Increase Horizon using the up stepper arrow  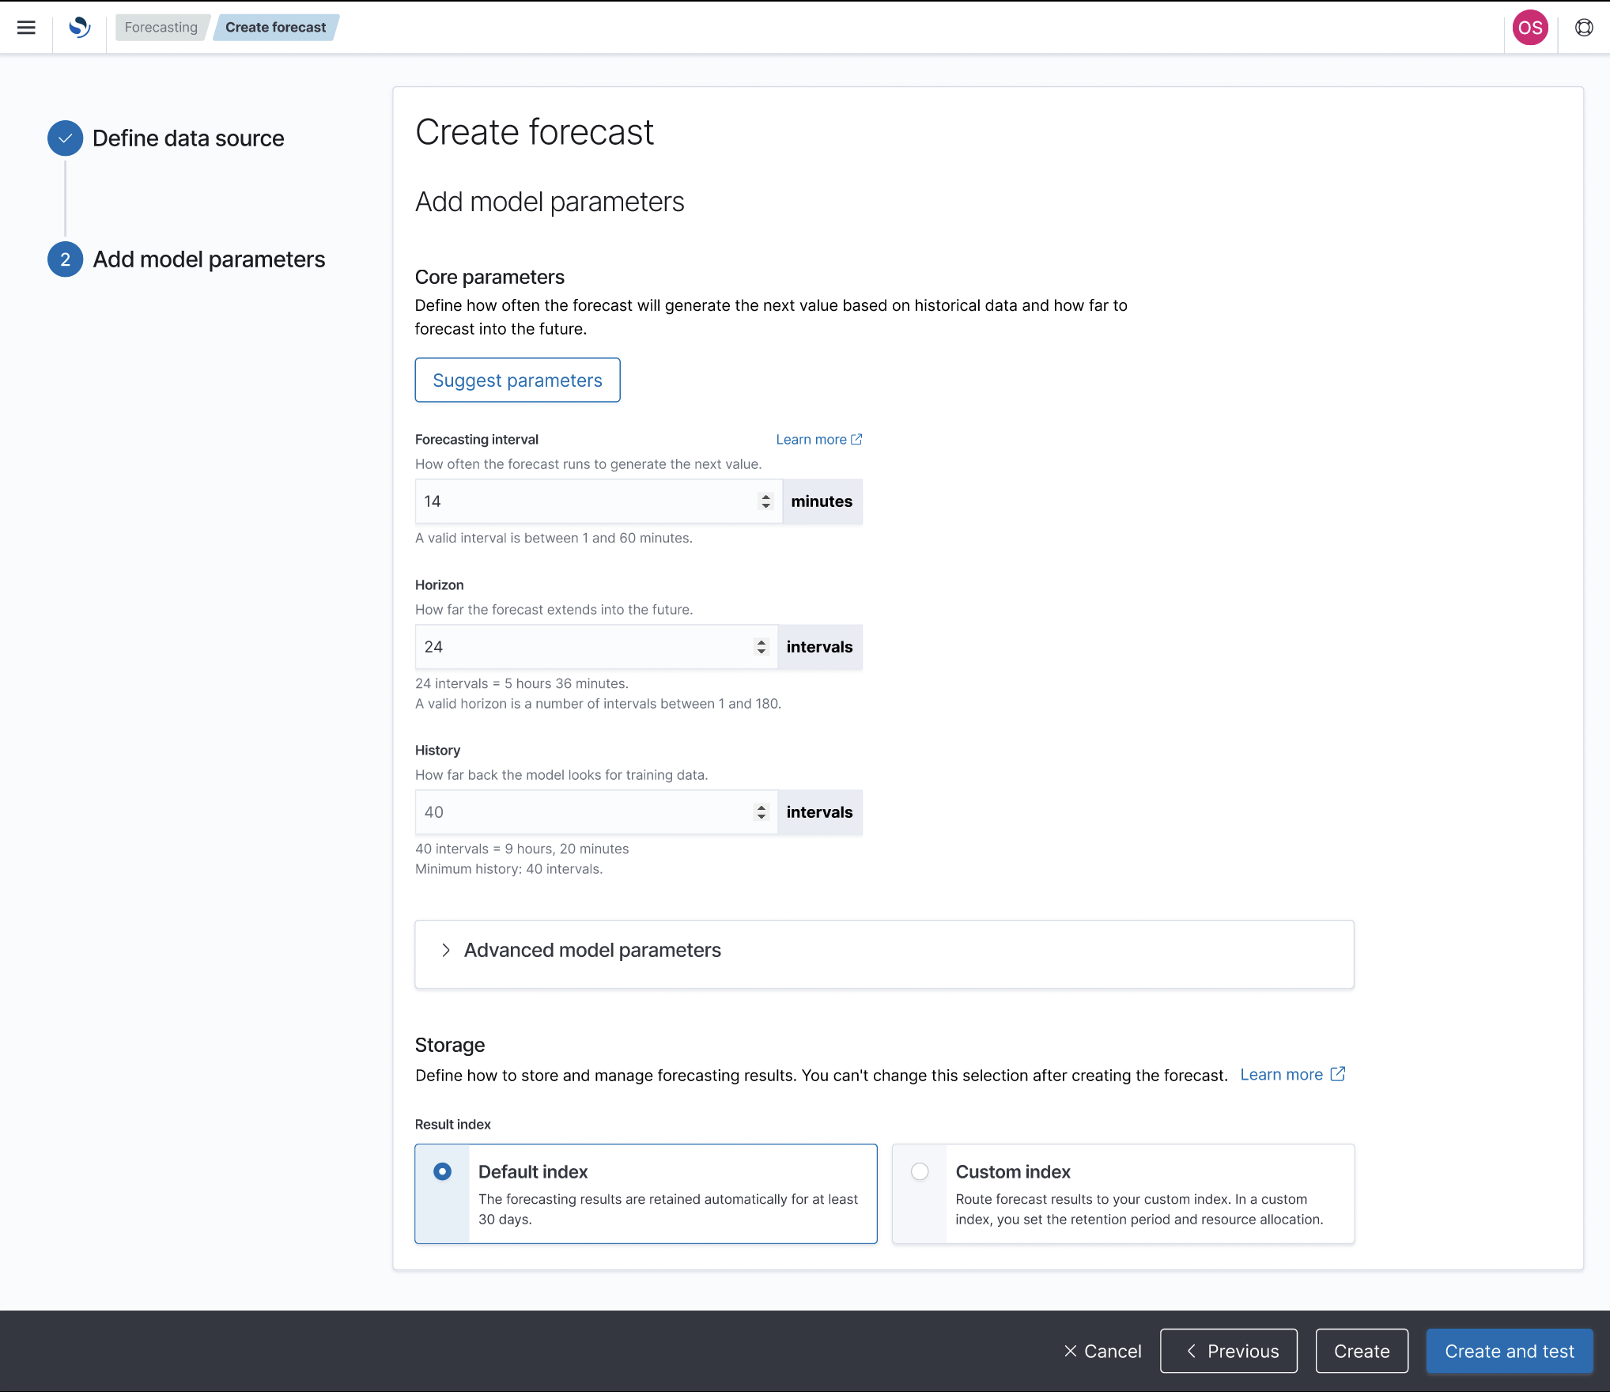click(x=761, y=642)
